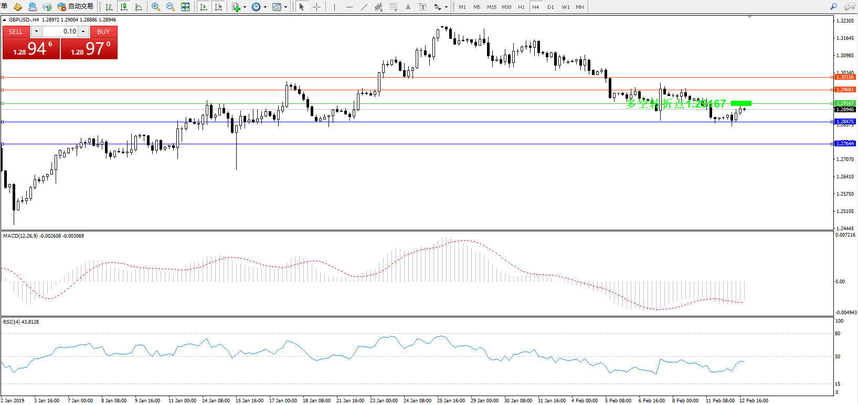Open the tile windows grid icon
This screenshot has width=858, height=405.
tap(185, 7)
